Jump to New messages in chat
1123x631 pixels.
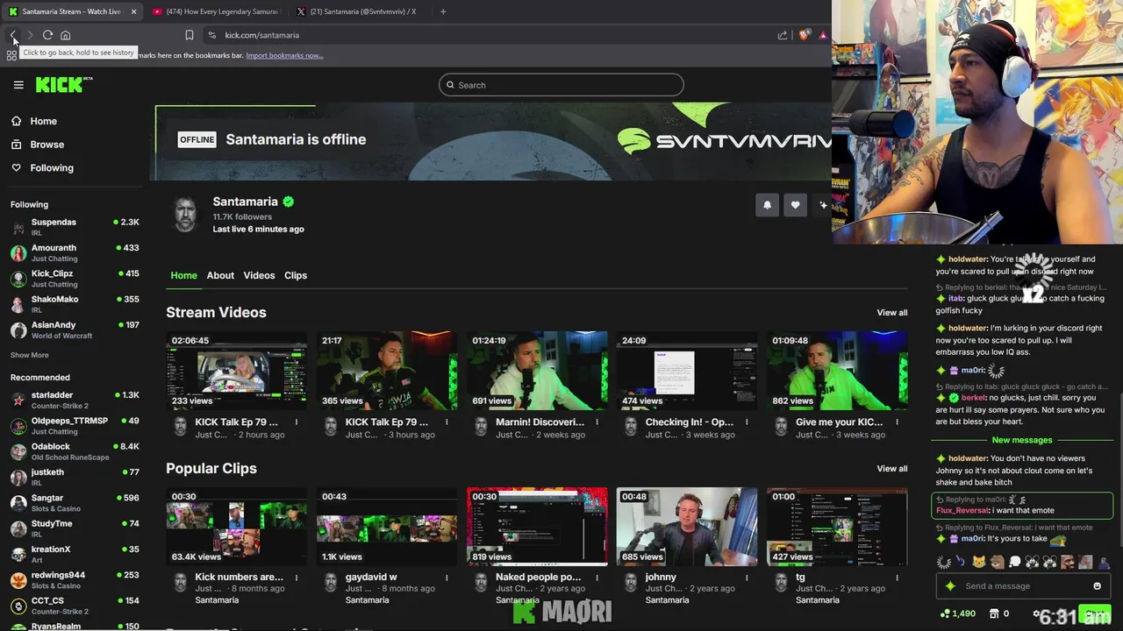pos(1022,440)
